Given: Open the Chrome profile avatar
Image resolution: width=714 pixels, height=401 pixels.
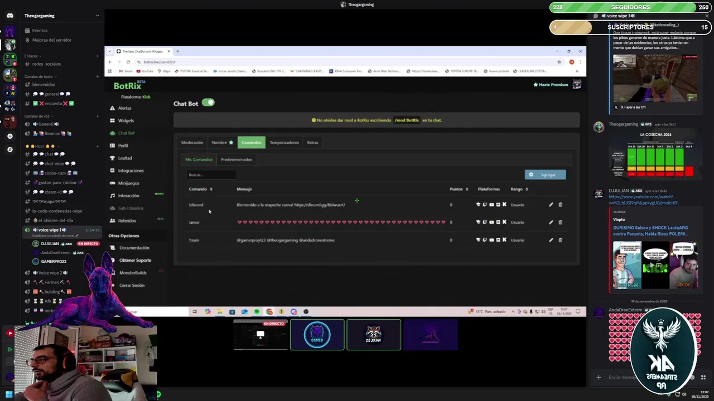Looking at the screenshot, I should coord(571,62).
